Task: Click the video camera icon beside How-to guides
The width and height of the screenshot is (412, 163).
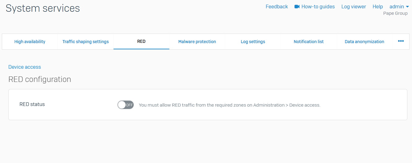Action: click(297, 6)
